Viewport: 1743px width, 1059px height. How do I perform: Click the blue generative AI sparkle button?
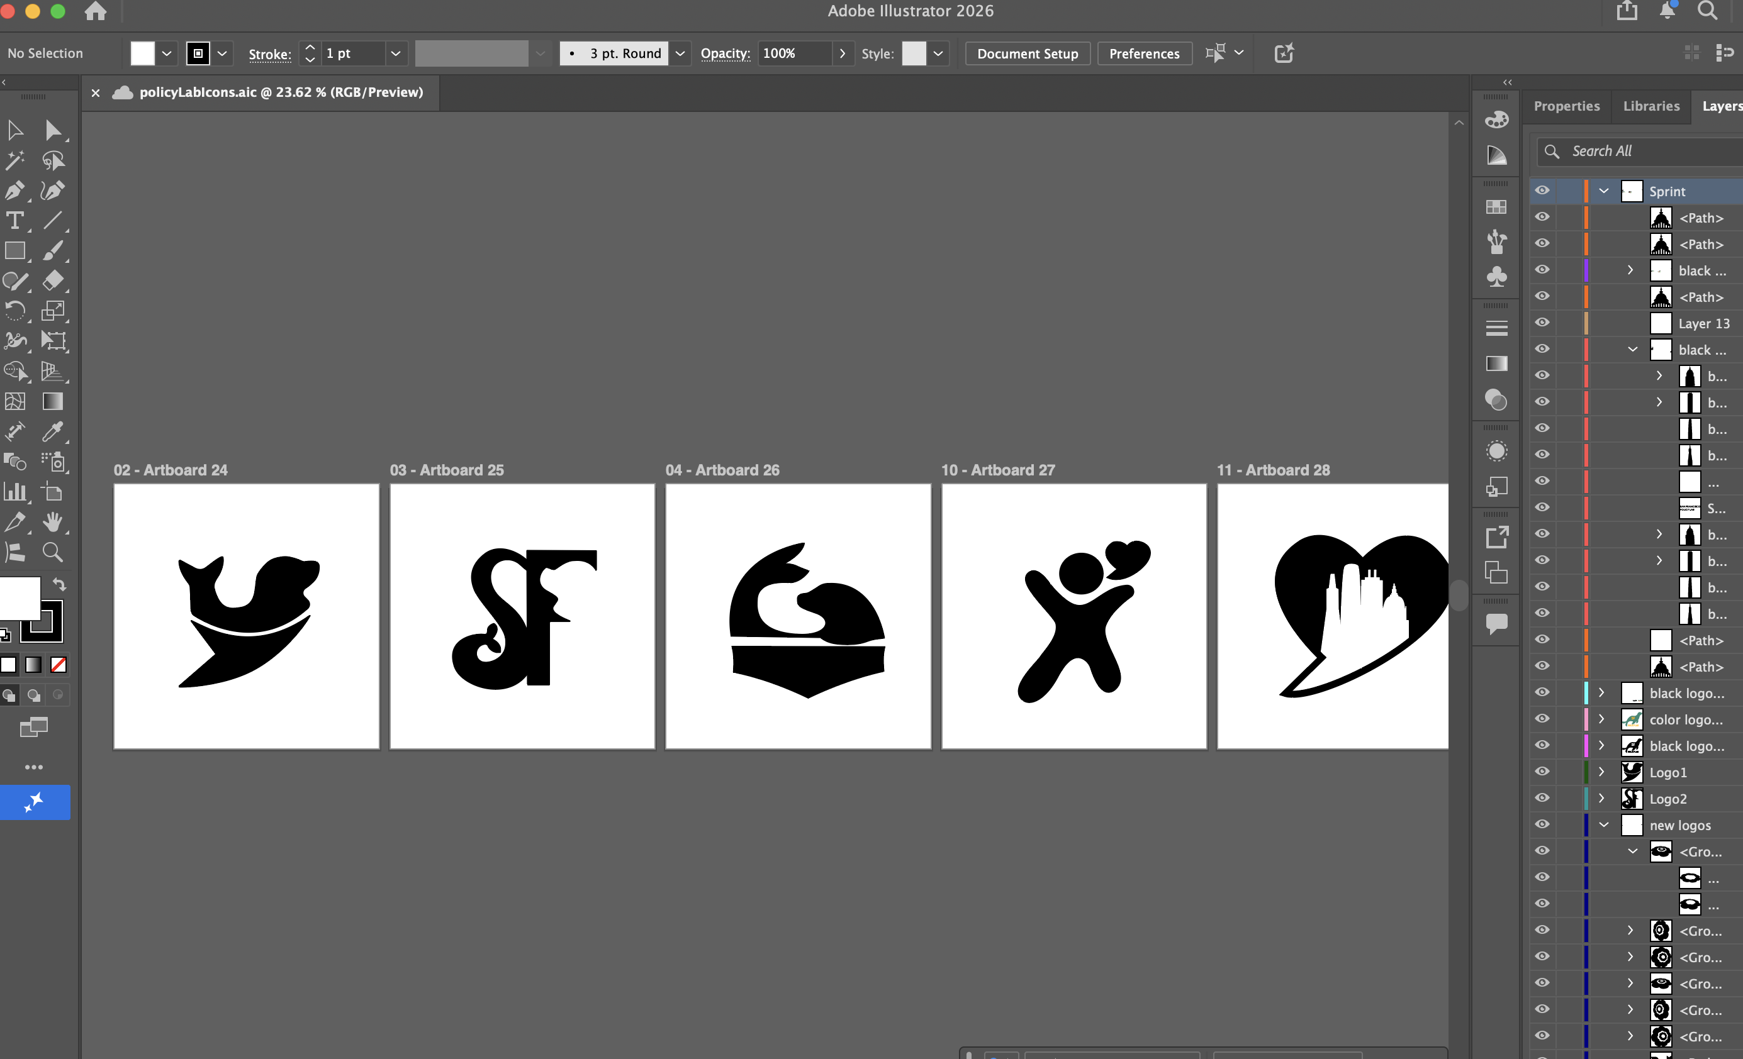pos(35,802)
